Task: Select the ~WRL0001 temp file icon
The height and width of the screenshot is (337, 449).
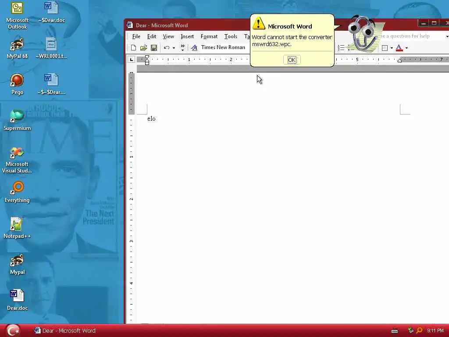Action: [x=52, y=48]
